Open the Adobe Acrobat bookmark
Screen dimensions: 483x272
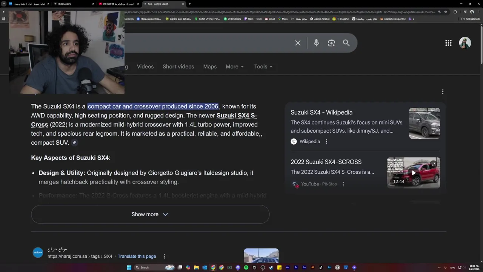[320, 19]
